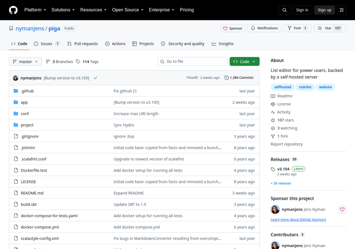The width and height of the screenshot is (355, 249).
Task: Open README.md file
Action: coord(32,193)
